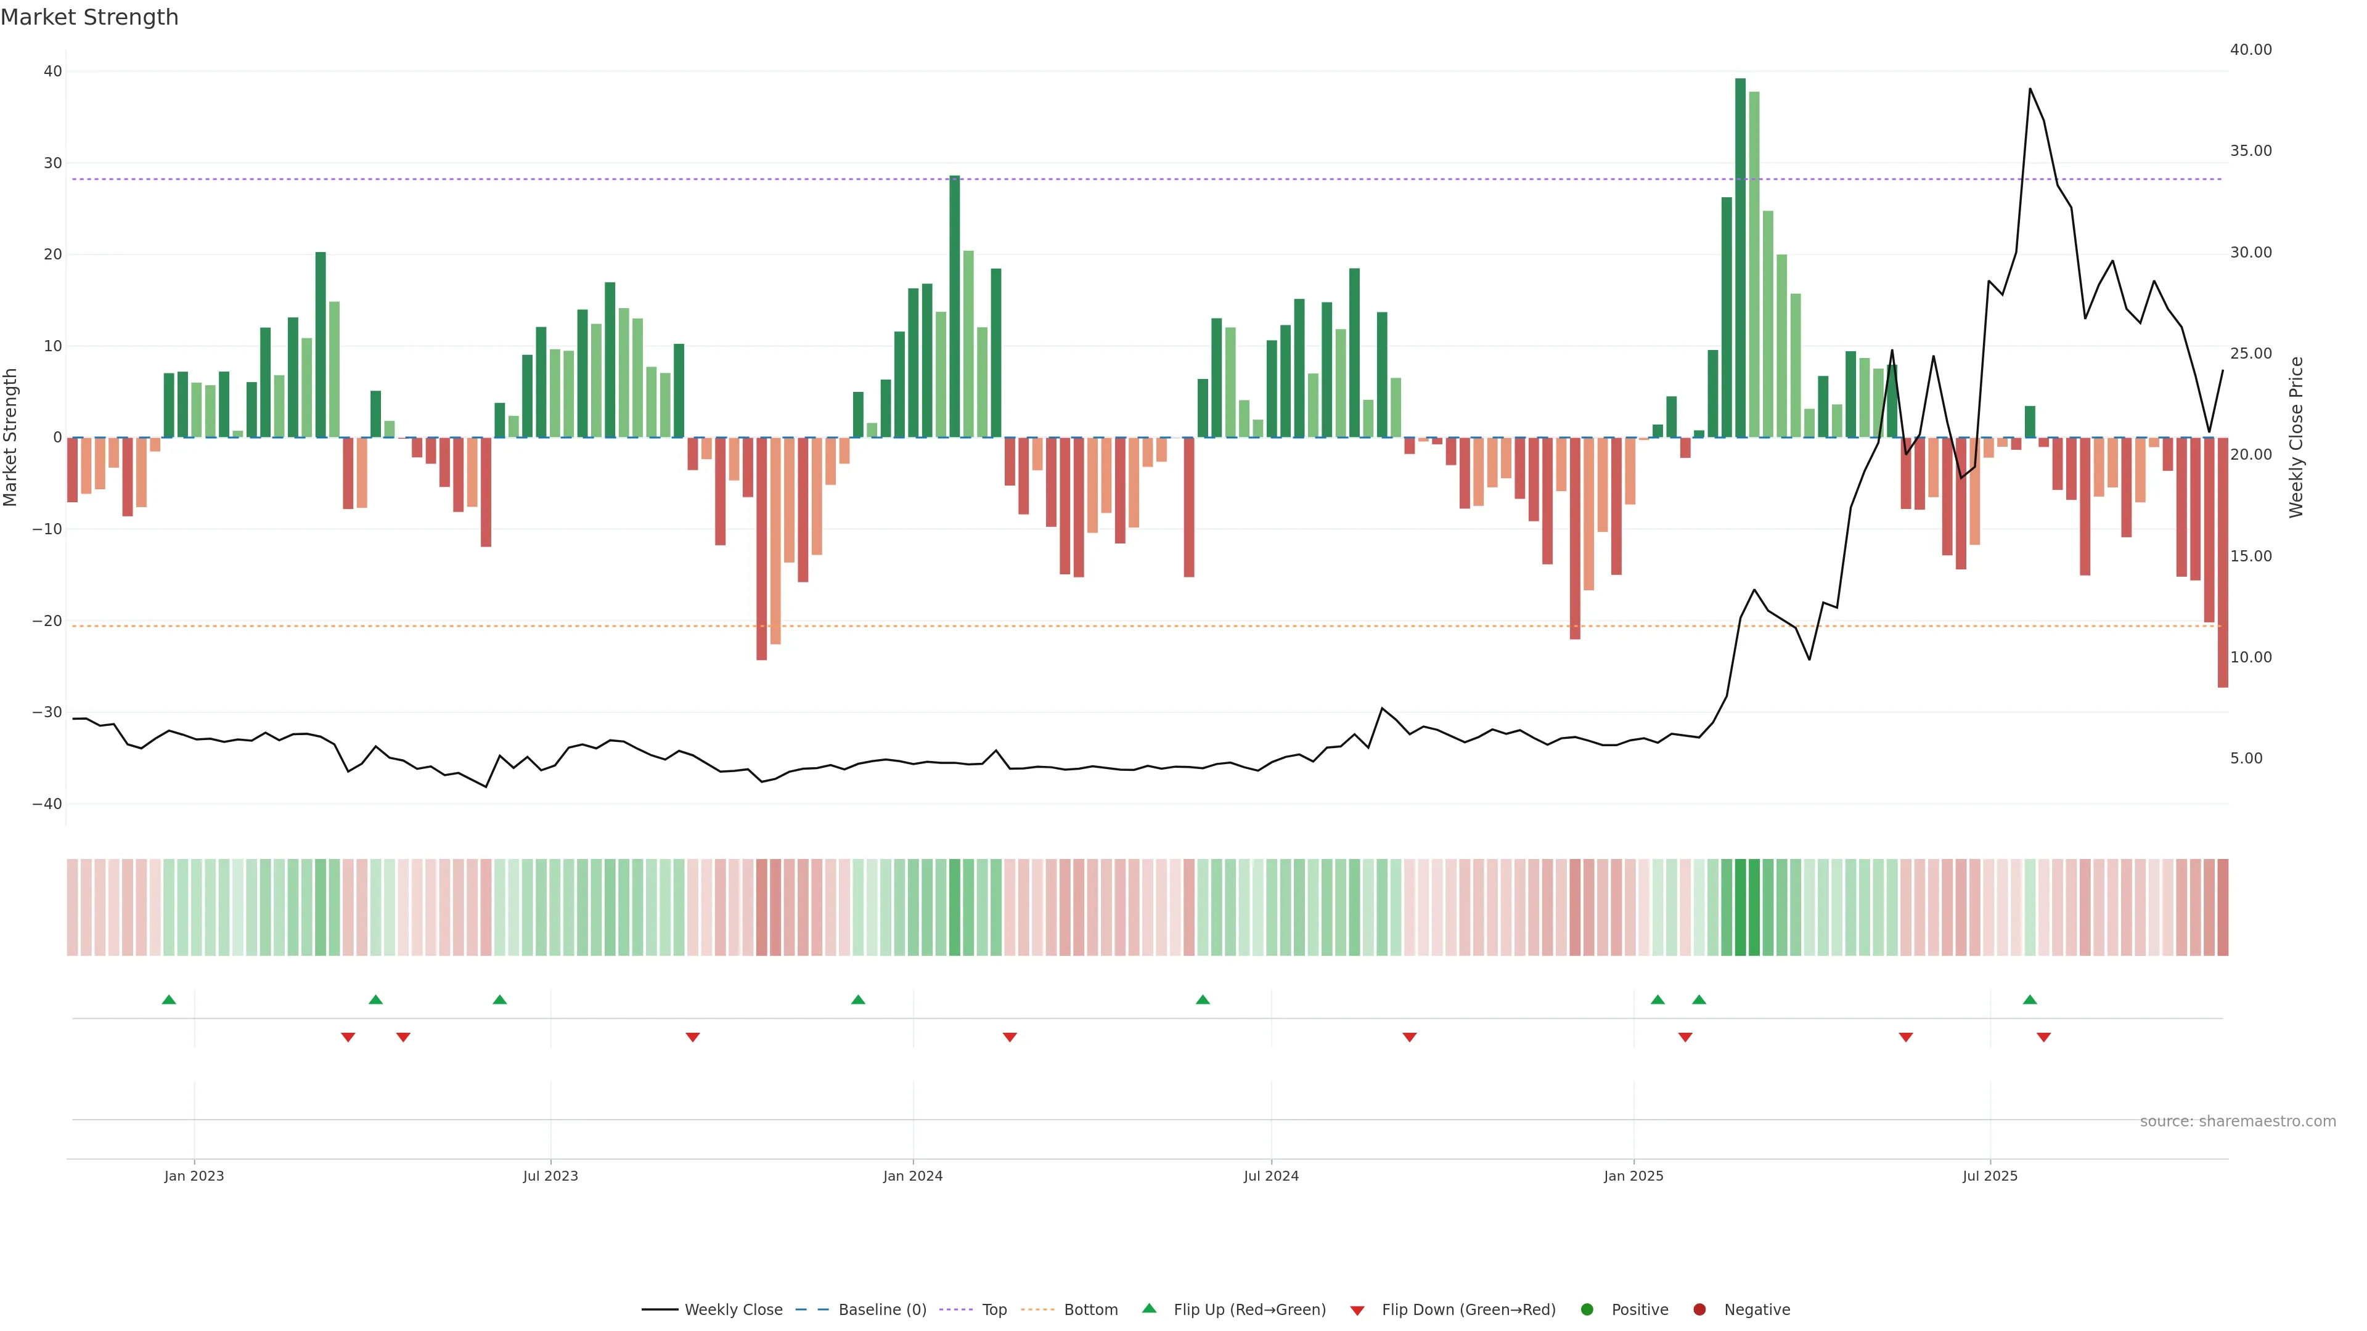Screen dimensions: 2367x1331
Task: Click the Positive green circle legend icon
Action: click(1587, 1310)
